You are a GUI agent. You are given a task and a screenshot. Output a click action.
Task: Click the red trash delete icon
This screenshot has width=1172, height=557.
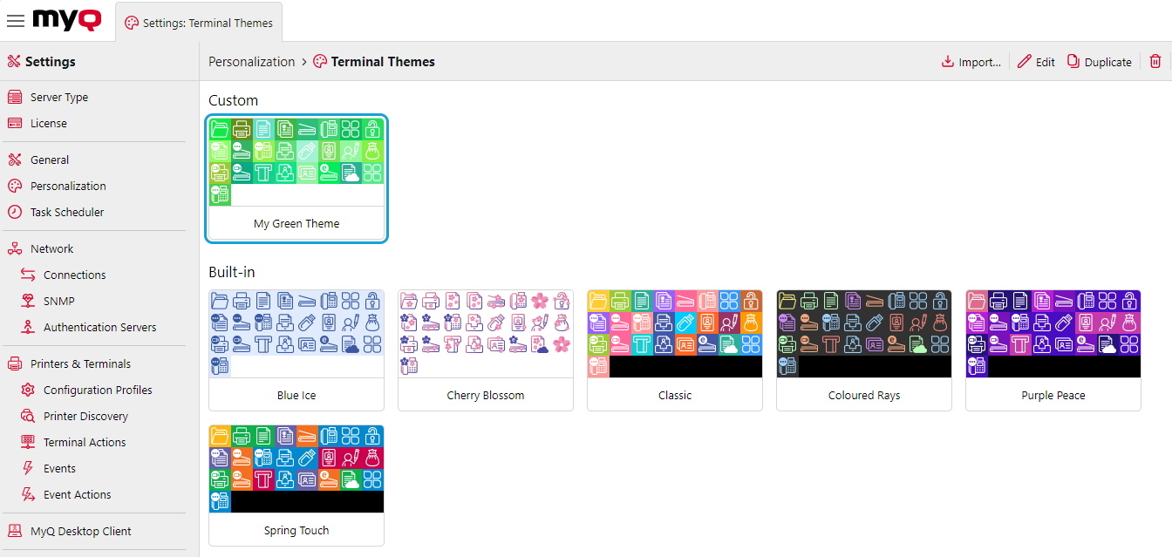click(x=1155, y=62)
